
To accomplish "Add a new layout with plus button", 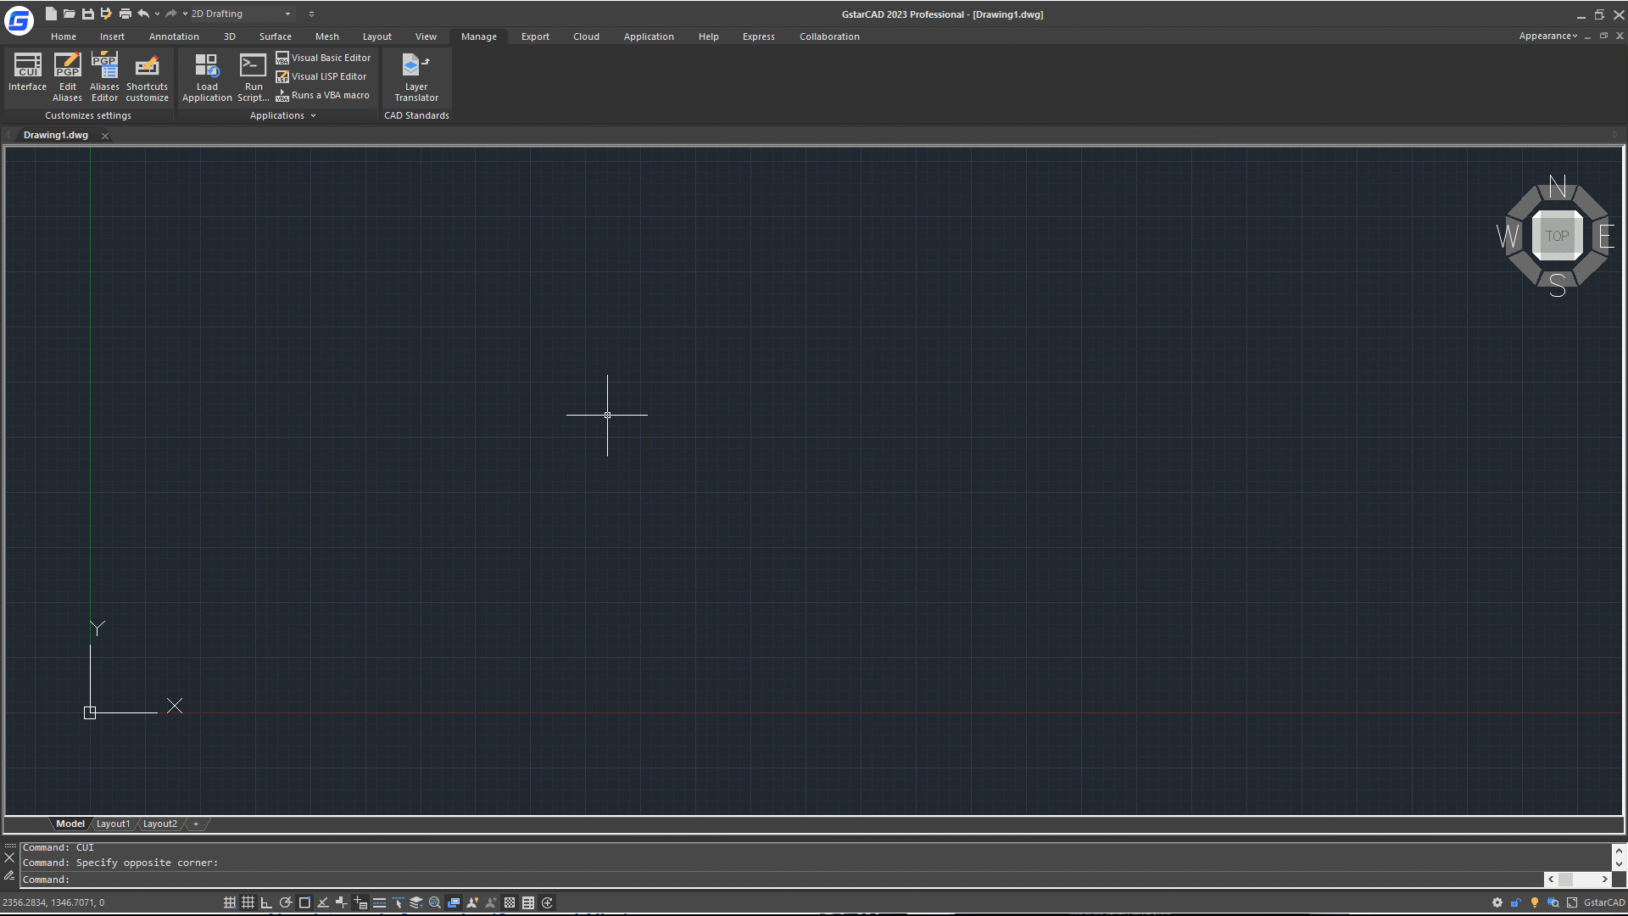I will point(196,824).
